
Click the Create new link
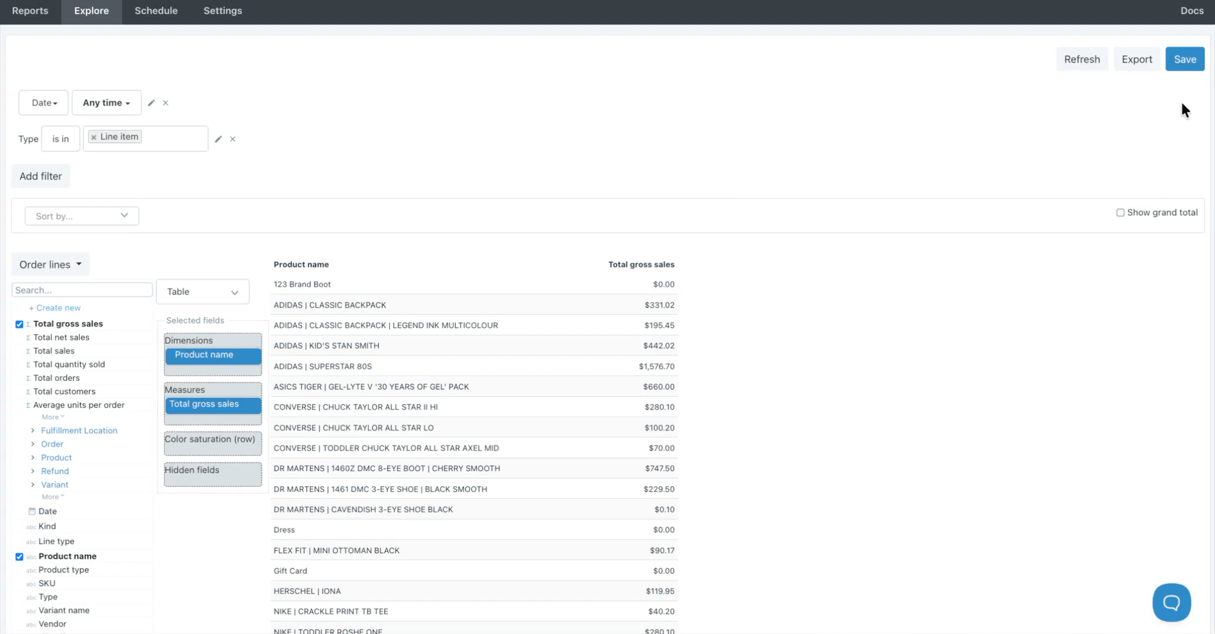click(55, 308)
